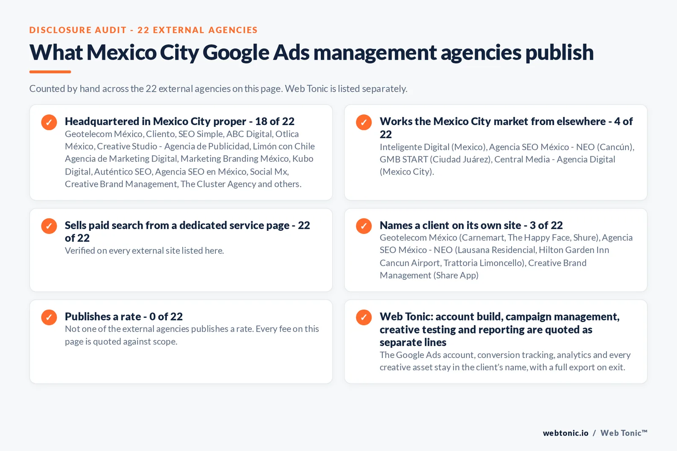Click the subtitle 'Counted by hand across the 22 external agencies'
Screen dimensions: 677x451
coord(218,89)
